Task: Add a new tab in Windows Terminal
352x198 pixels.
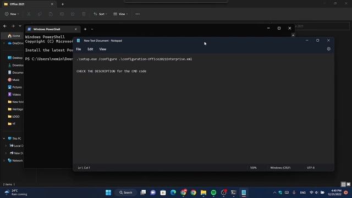Action: [85, 29]
